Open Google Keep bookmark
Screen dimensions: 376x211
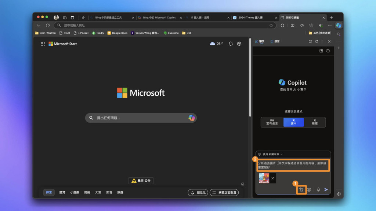pyautogui.click(x=117, y=33)
